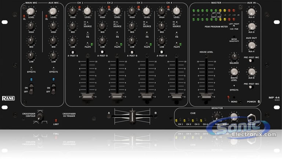This screenshot has height=159, width=282.
Task: Click the CH 4 fader handle
Action: point(177,97)
